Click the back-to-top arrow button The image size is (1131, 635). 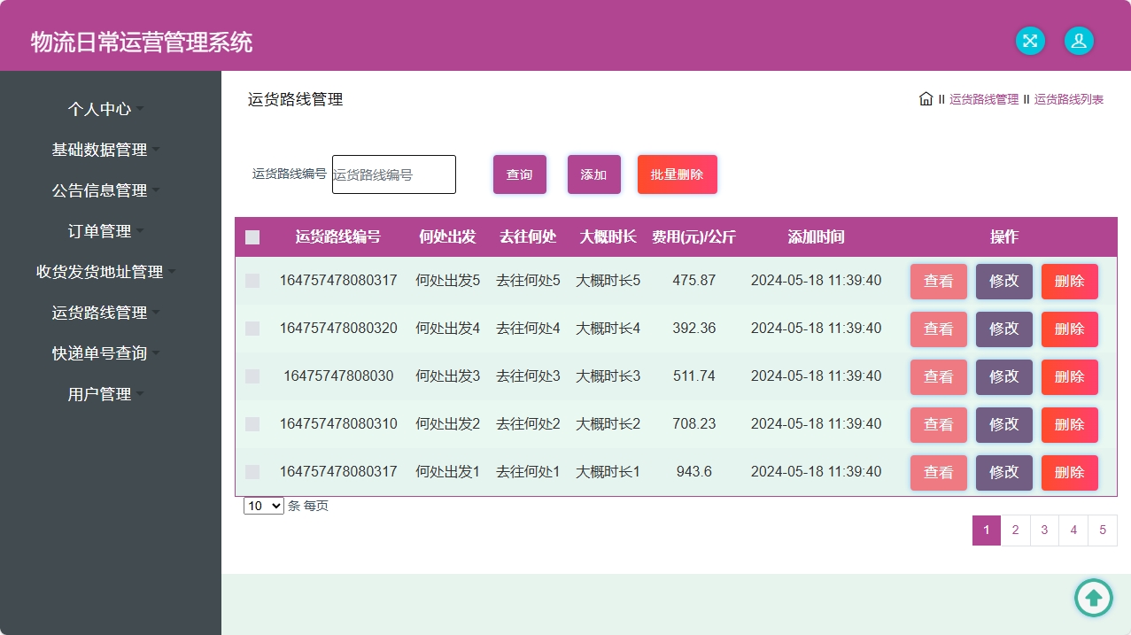(x=1093, y=598)
